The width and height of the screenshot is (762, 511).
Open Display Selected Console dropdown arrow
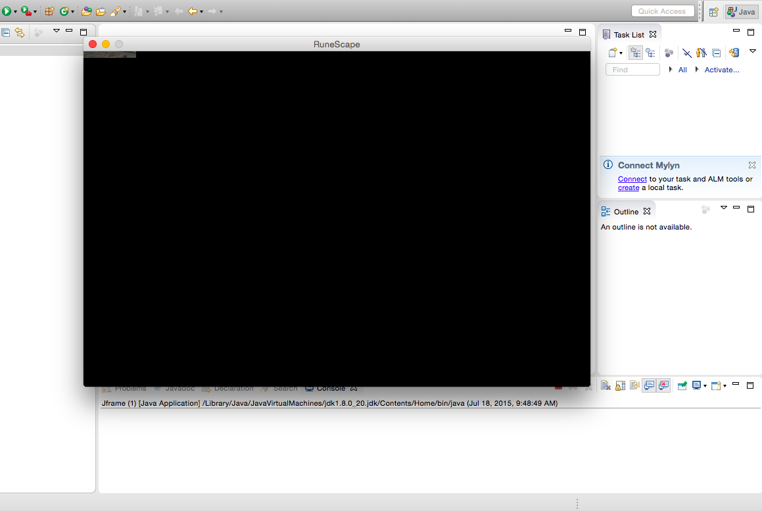705,386
